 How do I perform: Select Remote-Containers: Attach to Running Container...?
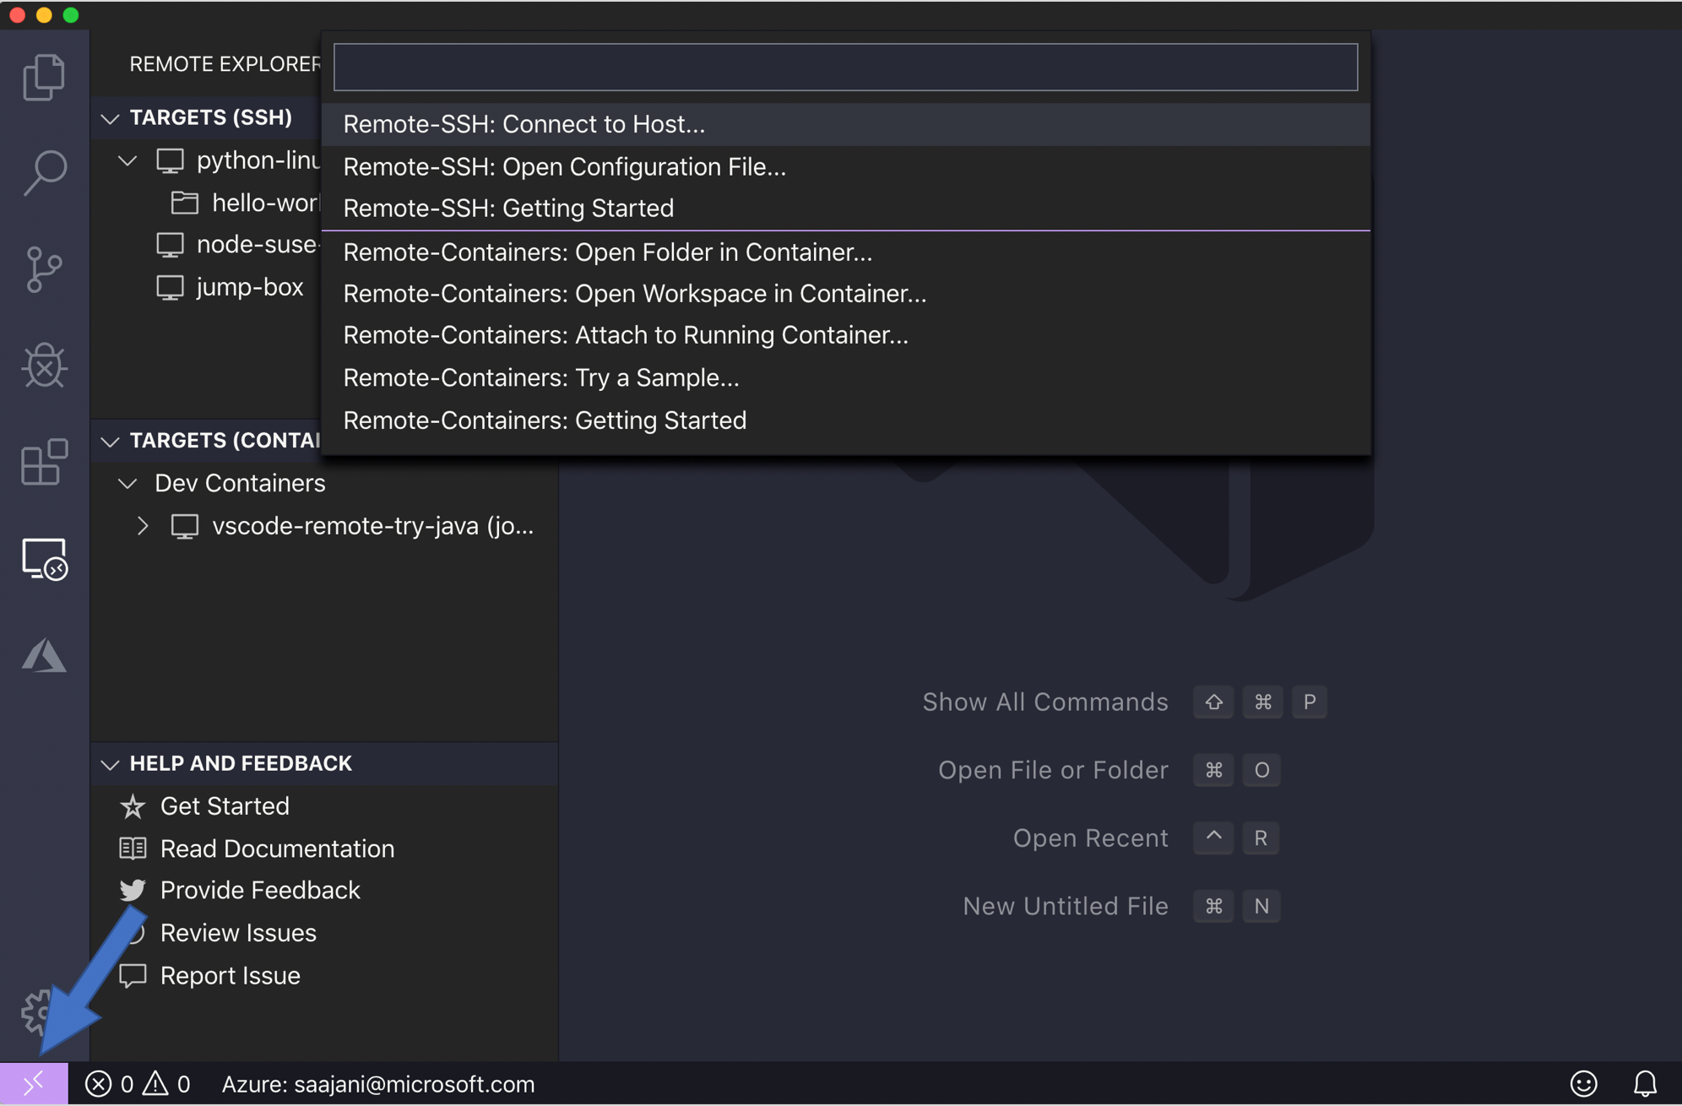tap(626, 334)
